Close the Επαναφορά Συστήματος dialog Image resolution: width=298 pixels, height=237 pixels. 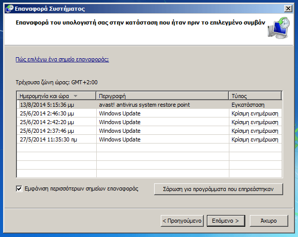tap(288, 9)
